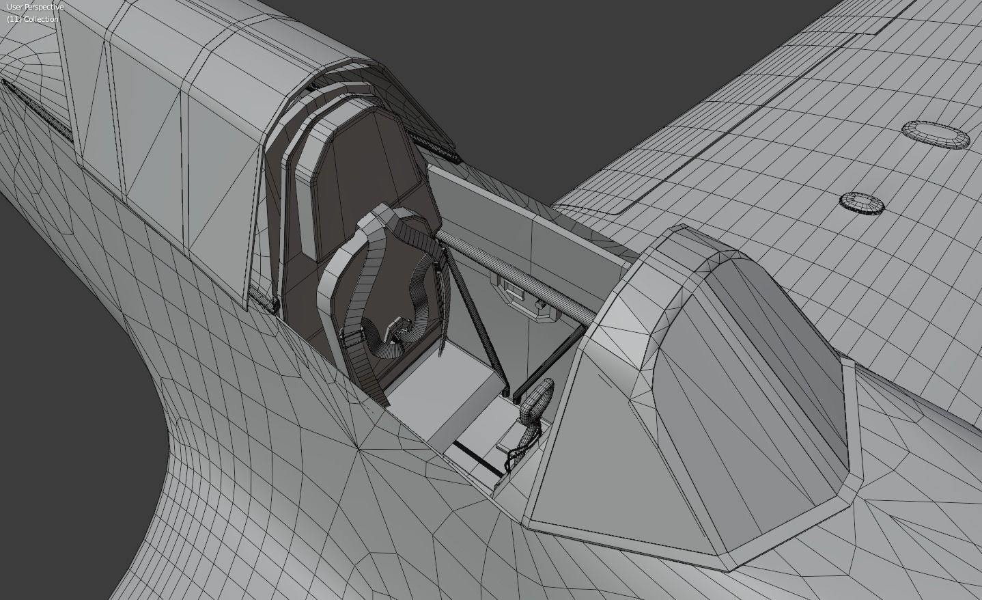Click the "User Perspective" viewport label
Screen dimensions: 982x600
pyautogui.click(x=35, y=7)
